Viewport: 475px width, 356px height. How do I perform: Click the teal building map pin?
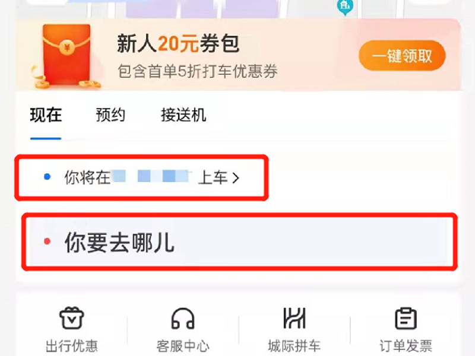345,8
